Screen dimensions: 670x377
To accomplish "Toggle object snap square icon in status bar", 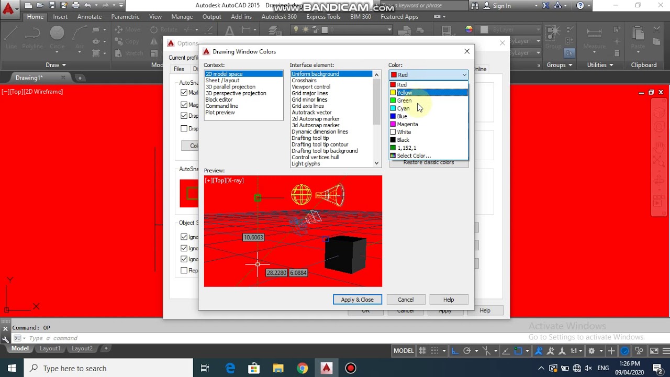I will pos(518,351).
